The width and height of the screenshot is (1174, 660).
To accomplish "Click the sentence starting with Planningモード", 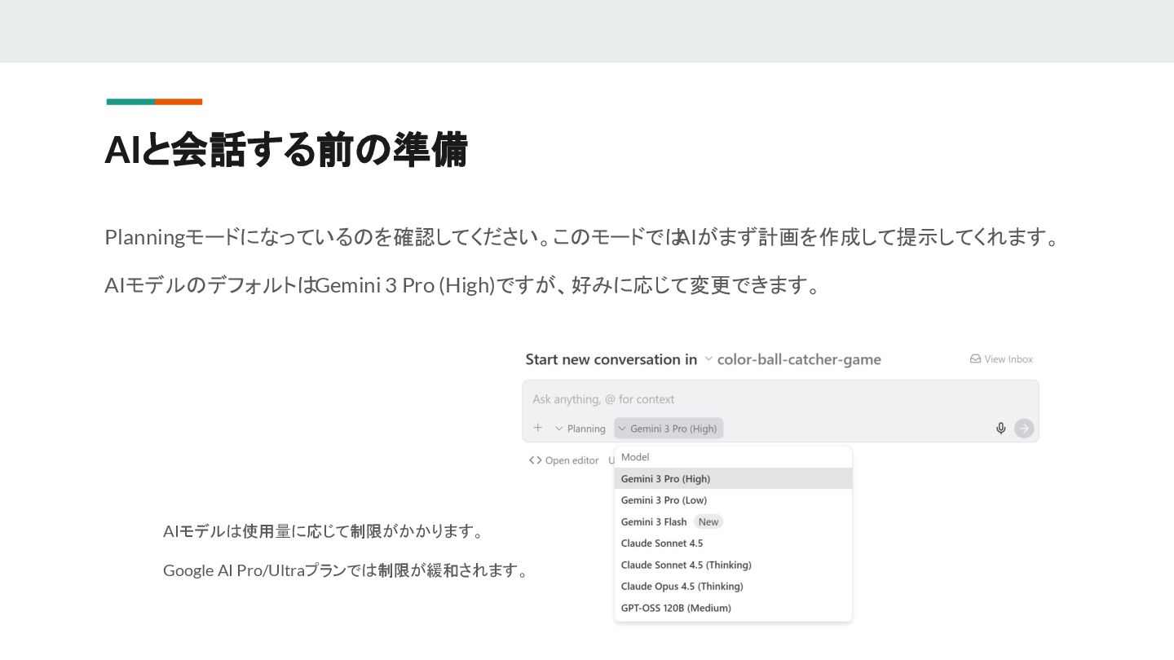I will [x=581, y=237].
